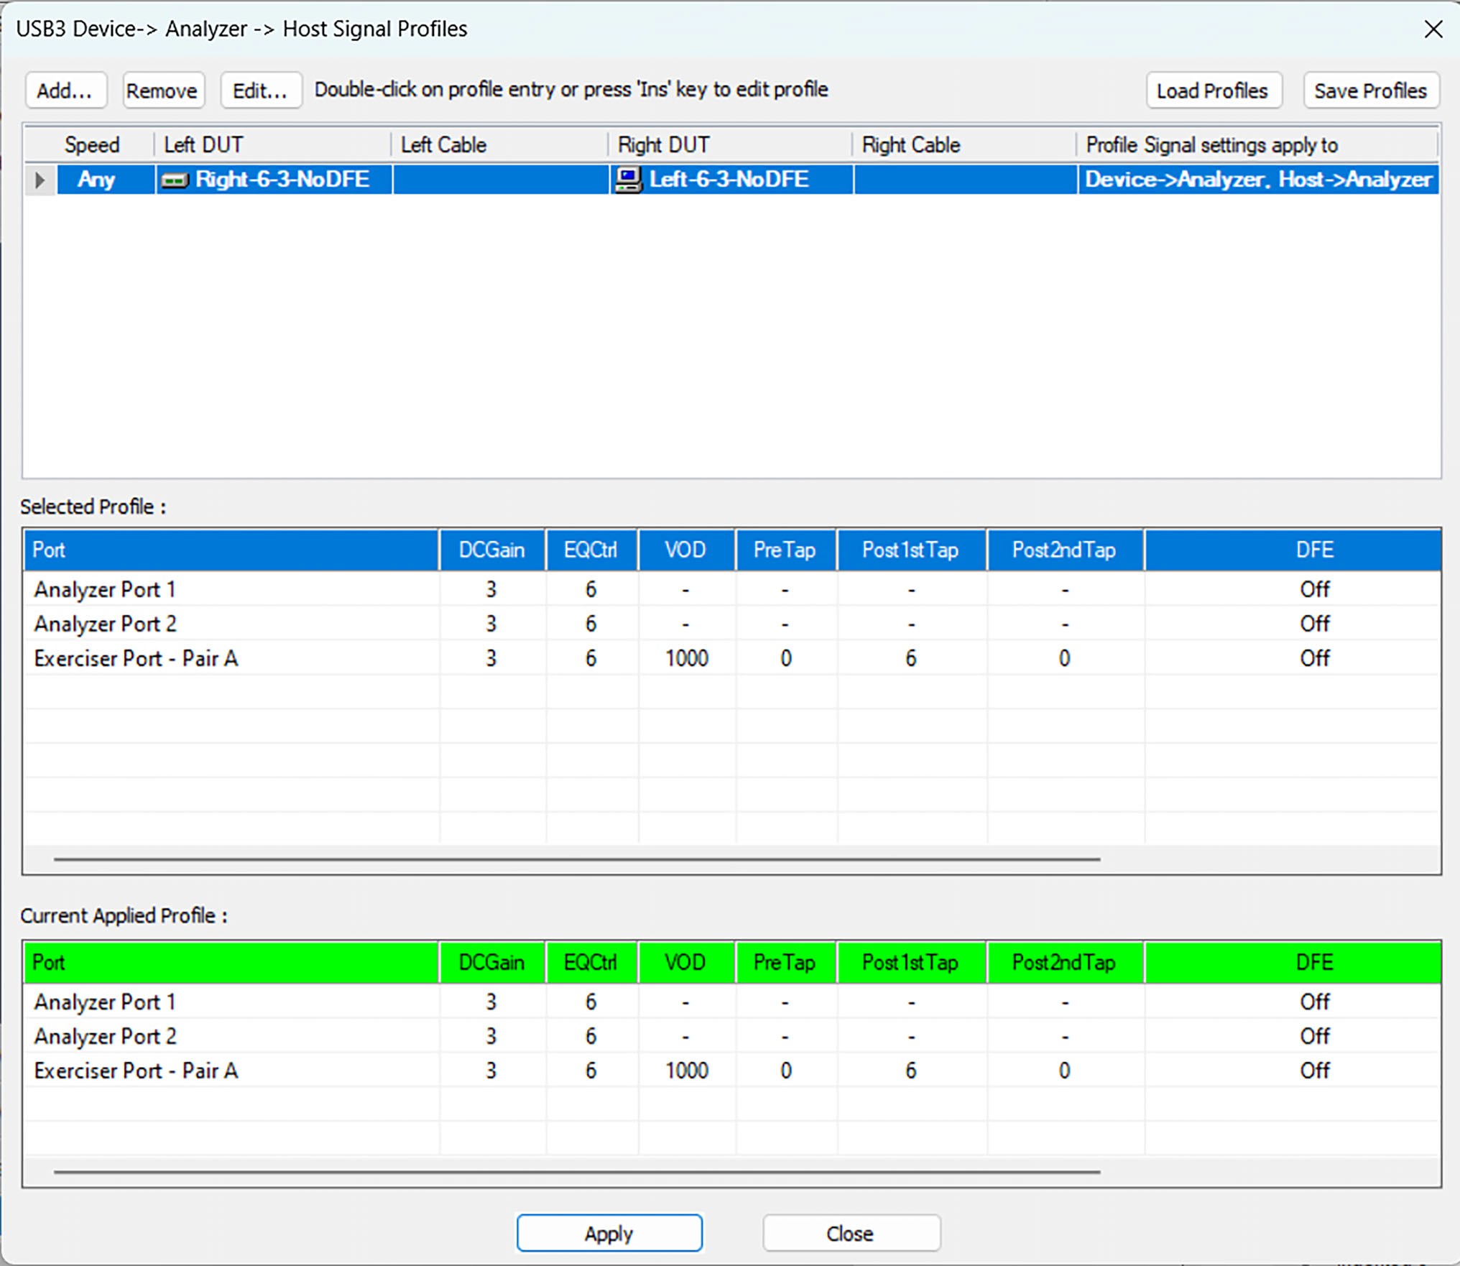Image resolution: width=1460 pixels, height=1266 pixels.
Task: Click the Right Cable column header
Action: [965, 145]
